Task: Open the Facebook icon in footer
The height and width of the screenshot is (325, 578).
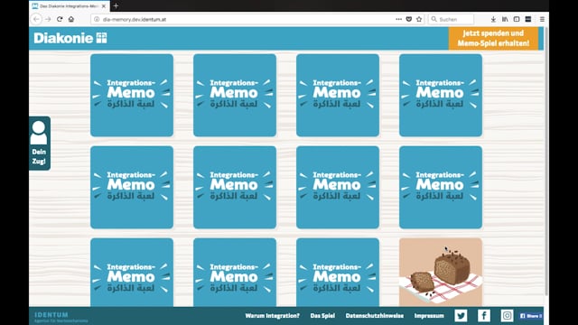Action: pyautogui.click(x=484, y=316)
